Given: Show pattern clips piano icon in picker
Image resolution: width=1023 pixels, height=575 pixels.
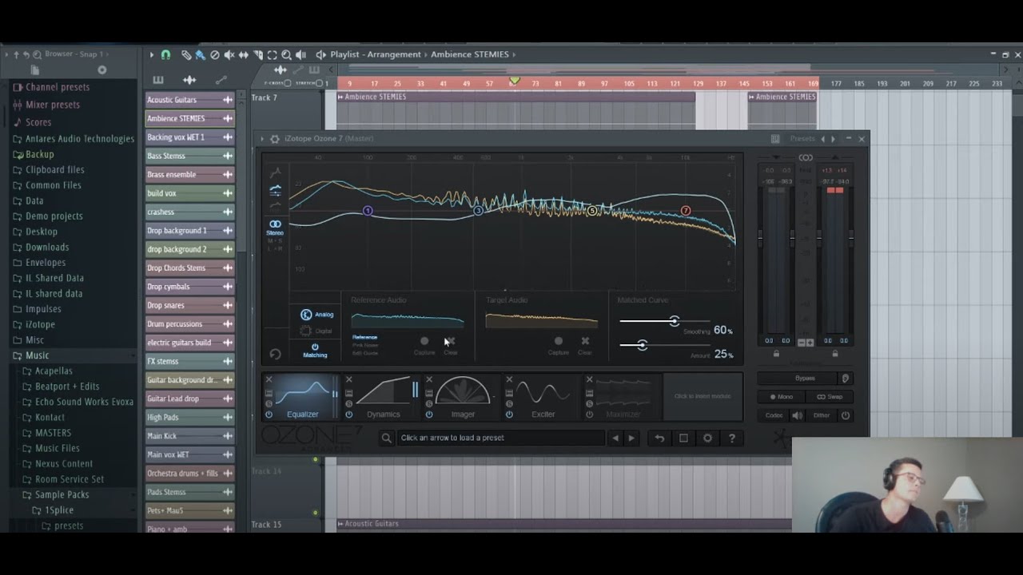Looking at the screenshot, I should [x=158, y=80].
